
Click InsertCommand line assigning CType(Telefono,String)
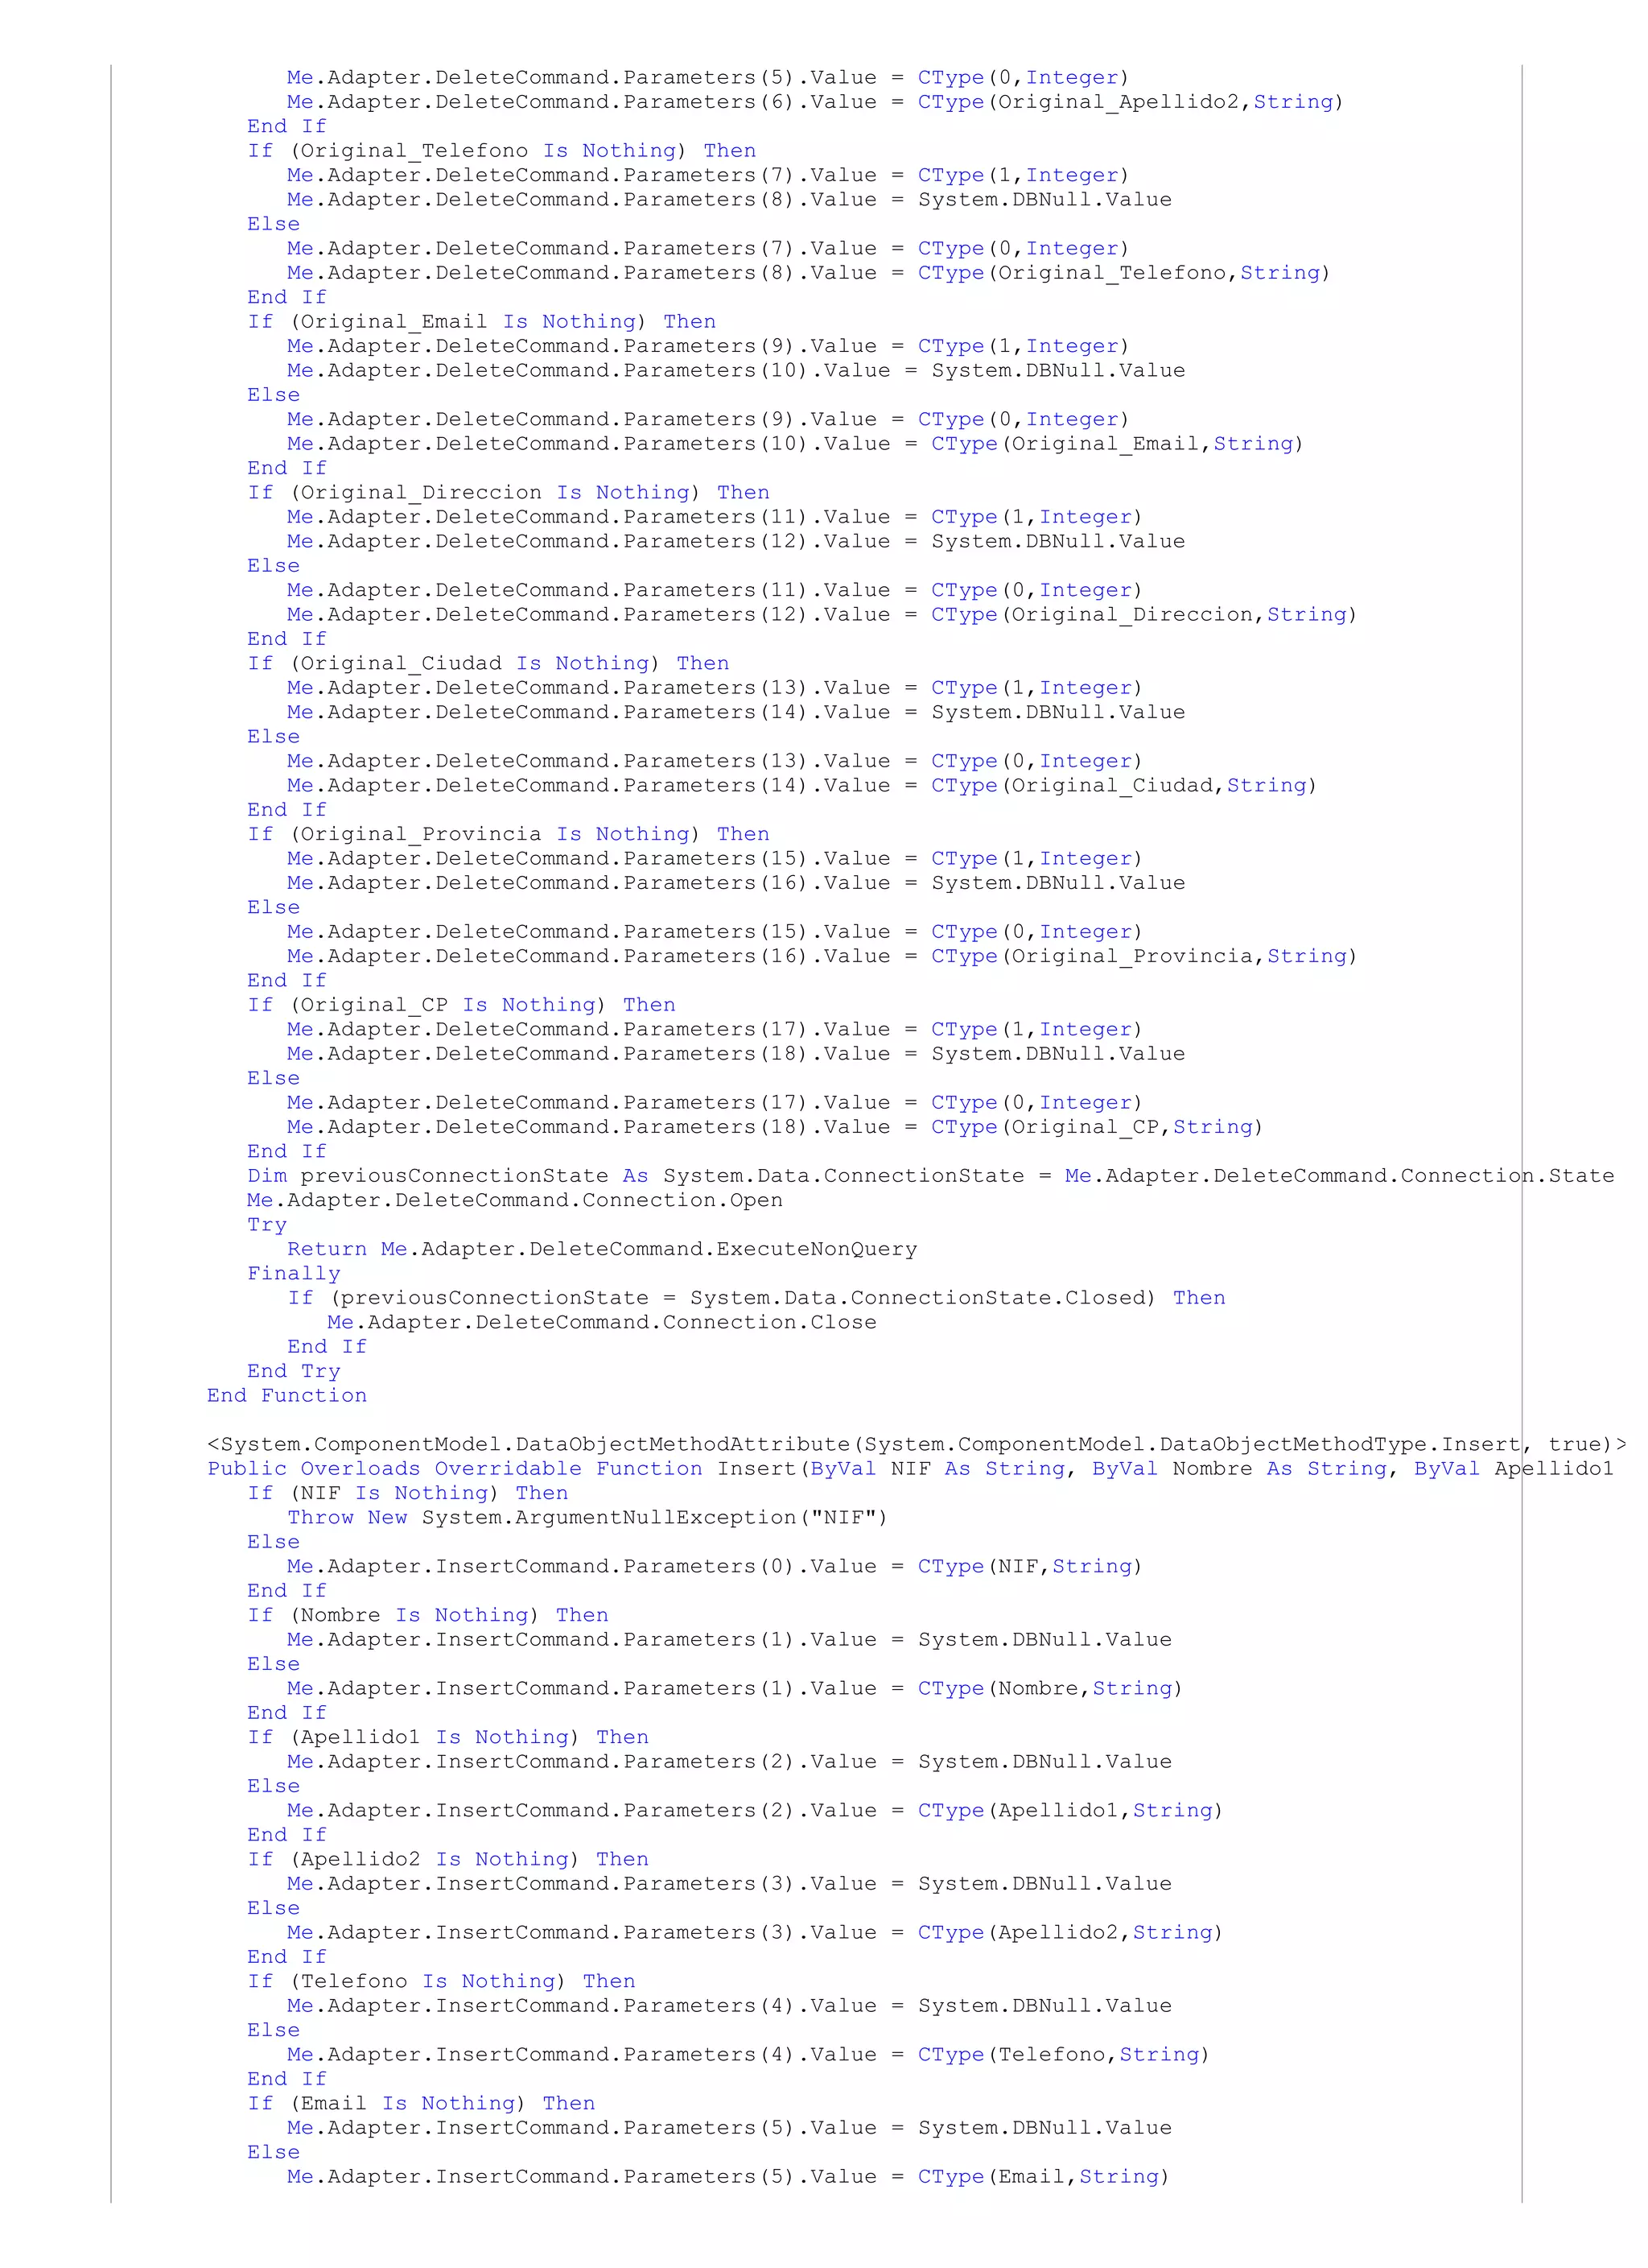748,2055
